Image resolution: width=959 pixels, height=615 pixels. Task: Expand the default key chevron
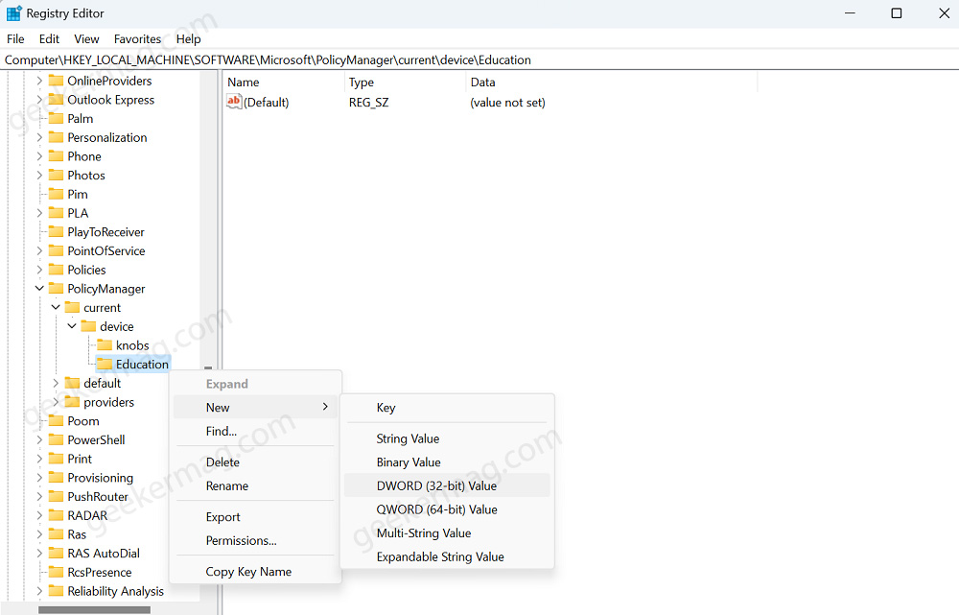[56, 383]
